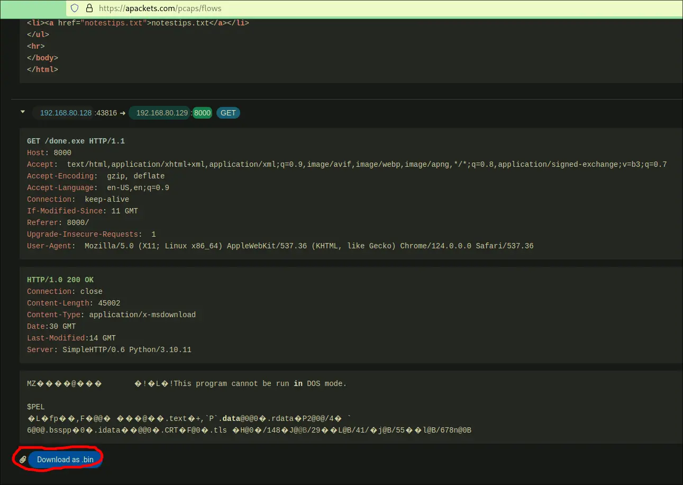
Task: Click the Content-Type application/x-msdownload line
Action: 111,315
